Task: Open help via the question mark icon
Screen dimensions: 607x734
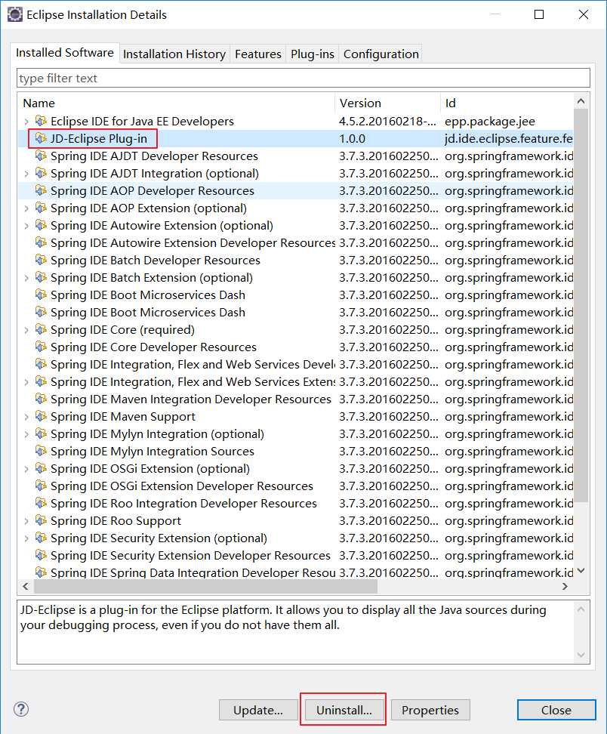Action: coord(21,709)
